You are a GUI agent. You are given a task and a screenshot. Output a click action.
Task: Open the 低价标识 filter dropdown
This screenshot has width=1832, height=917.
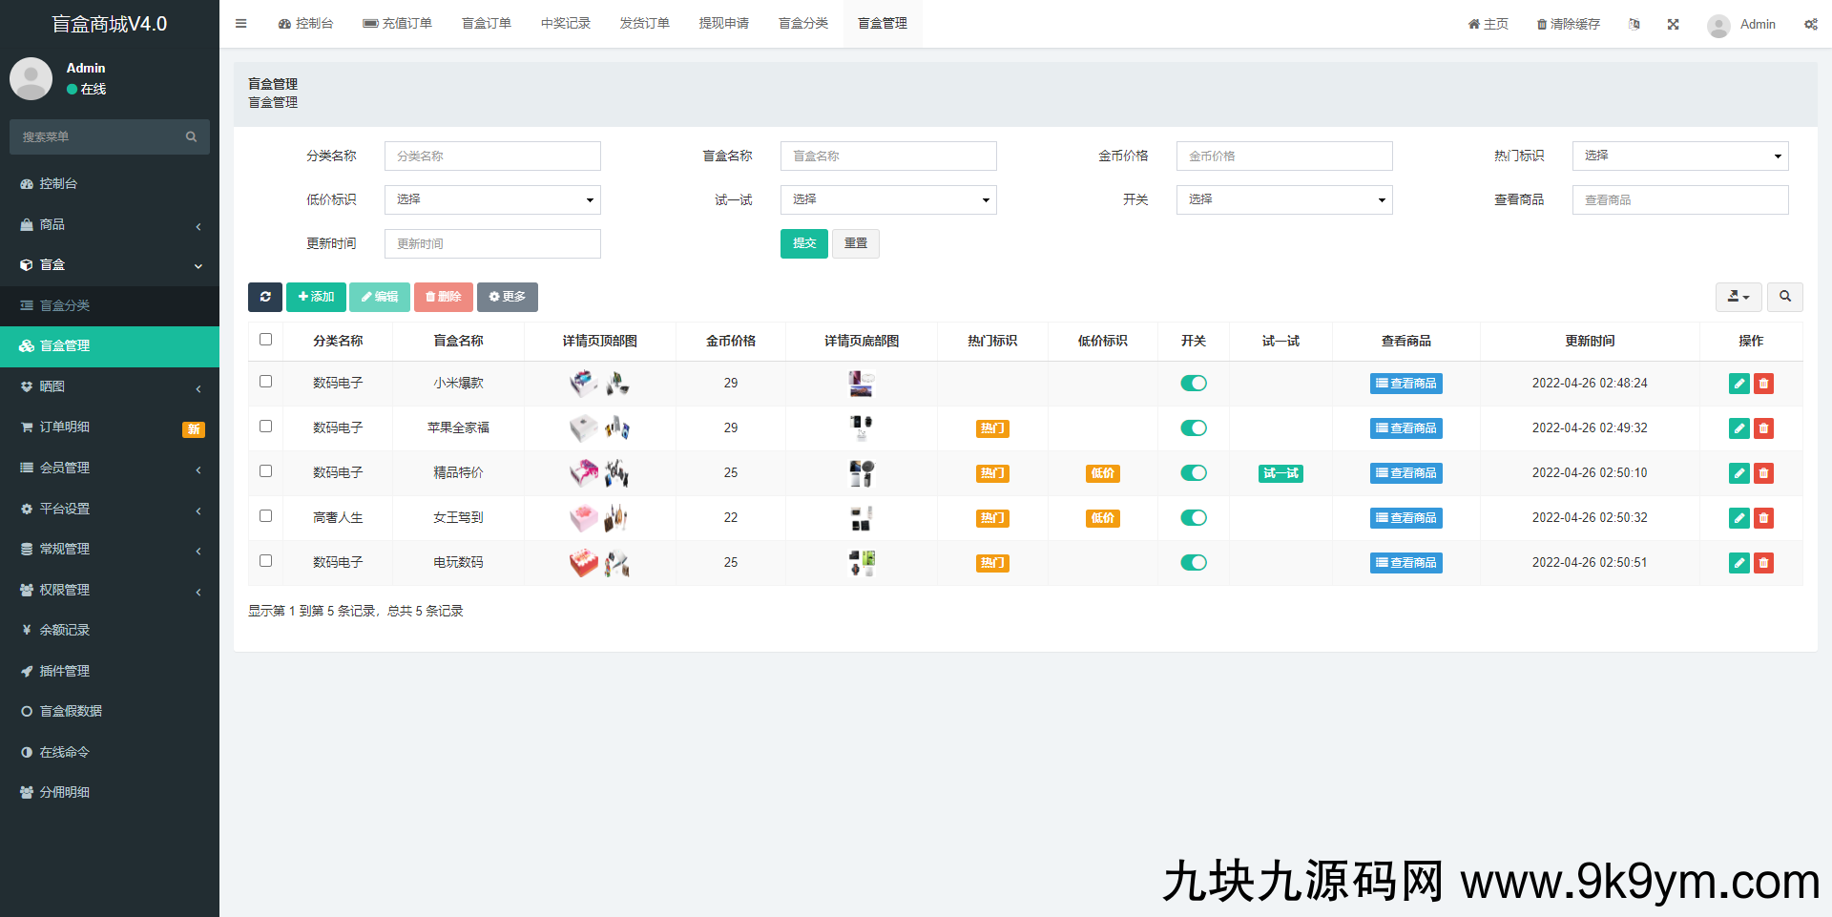(492, 199)
